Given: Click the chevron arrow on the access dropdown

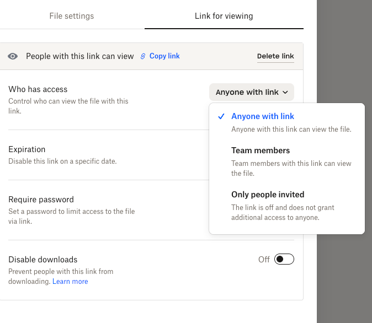Looking at the screenshot, I should 285,93.
